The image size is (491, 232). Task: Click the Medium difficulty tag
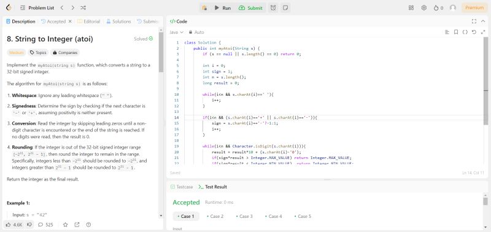pyautogui.click(x=17, y=53)
